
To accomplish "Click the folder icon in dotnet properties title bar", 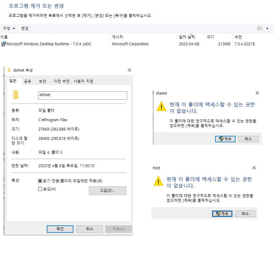I will [x=9, y=70].
